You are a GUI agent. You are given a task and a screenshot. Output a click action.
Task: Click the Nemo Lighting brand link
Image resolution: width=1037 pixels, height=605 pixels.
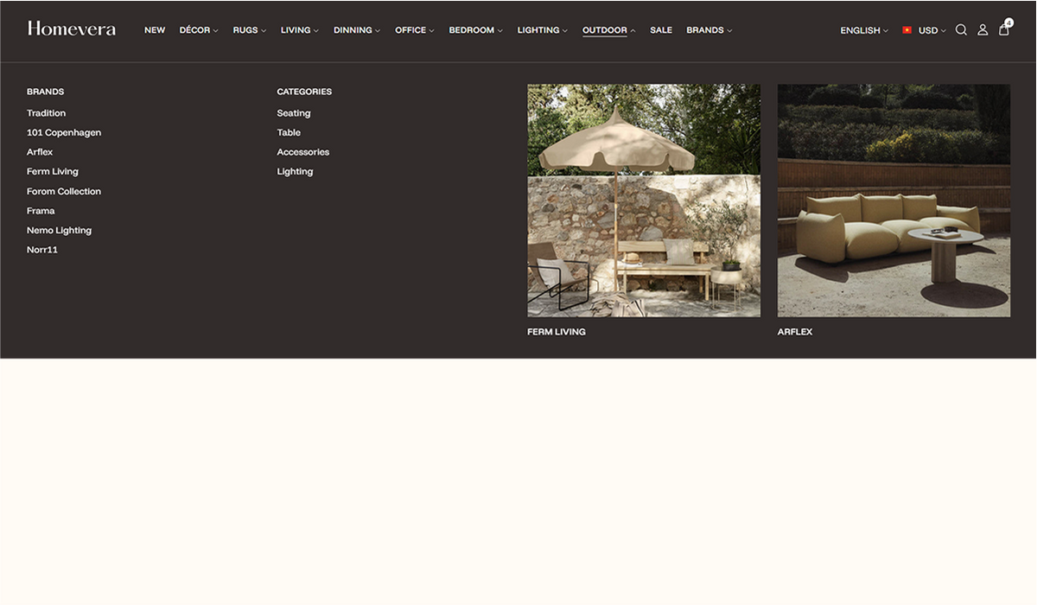(59, 231)
